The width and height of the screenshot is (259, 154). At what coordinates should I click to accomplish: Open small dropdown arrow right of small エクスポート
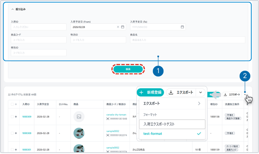[x=245, y=95]
